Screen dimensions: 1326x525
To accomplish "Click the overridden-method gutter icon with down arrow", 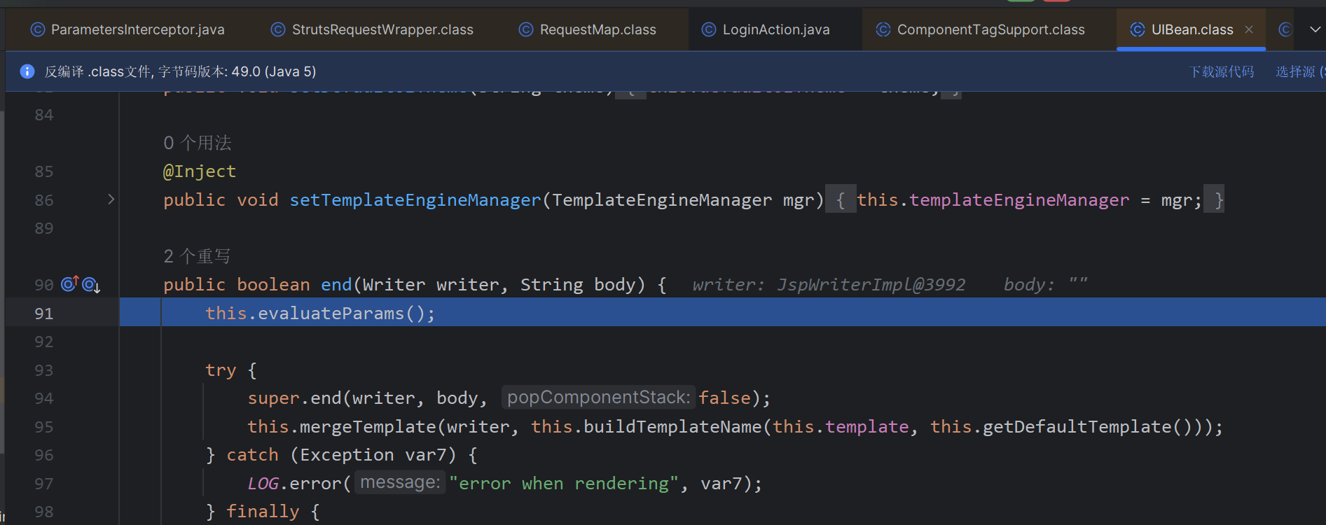I will pos(91,285).
